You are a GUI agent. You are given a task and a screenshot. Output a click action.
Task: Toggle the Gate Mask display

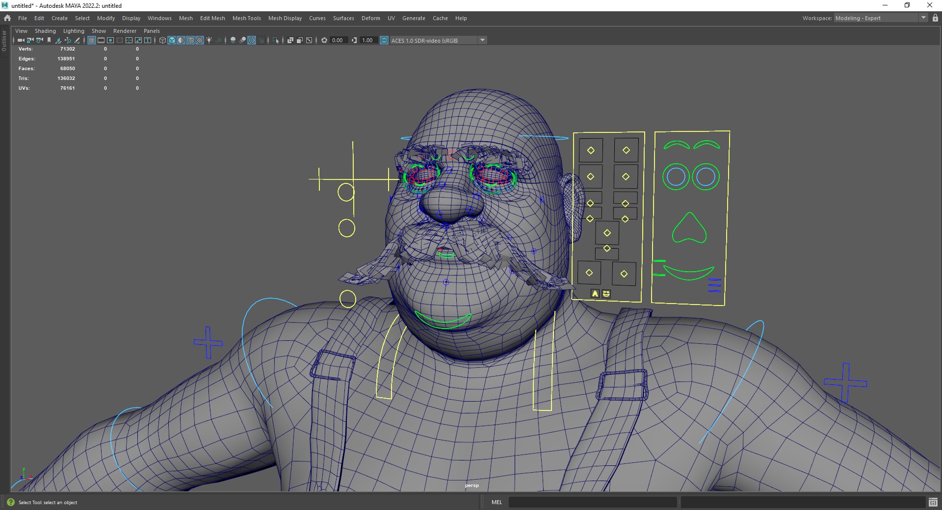pos(120,40)
